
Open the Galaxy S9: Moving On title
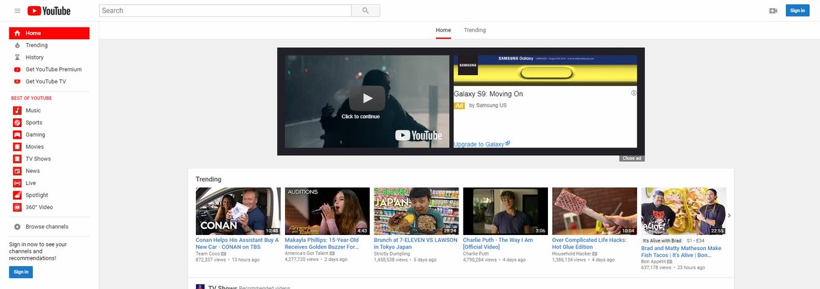(489, 94)
